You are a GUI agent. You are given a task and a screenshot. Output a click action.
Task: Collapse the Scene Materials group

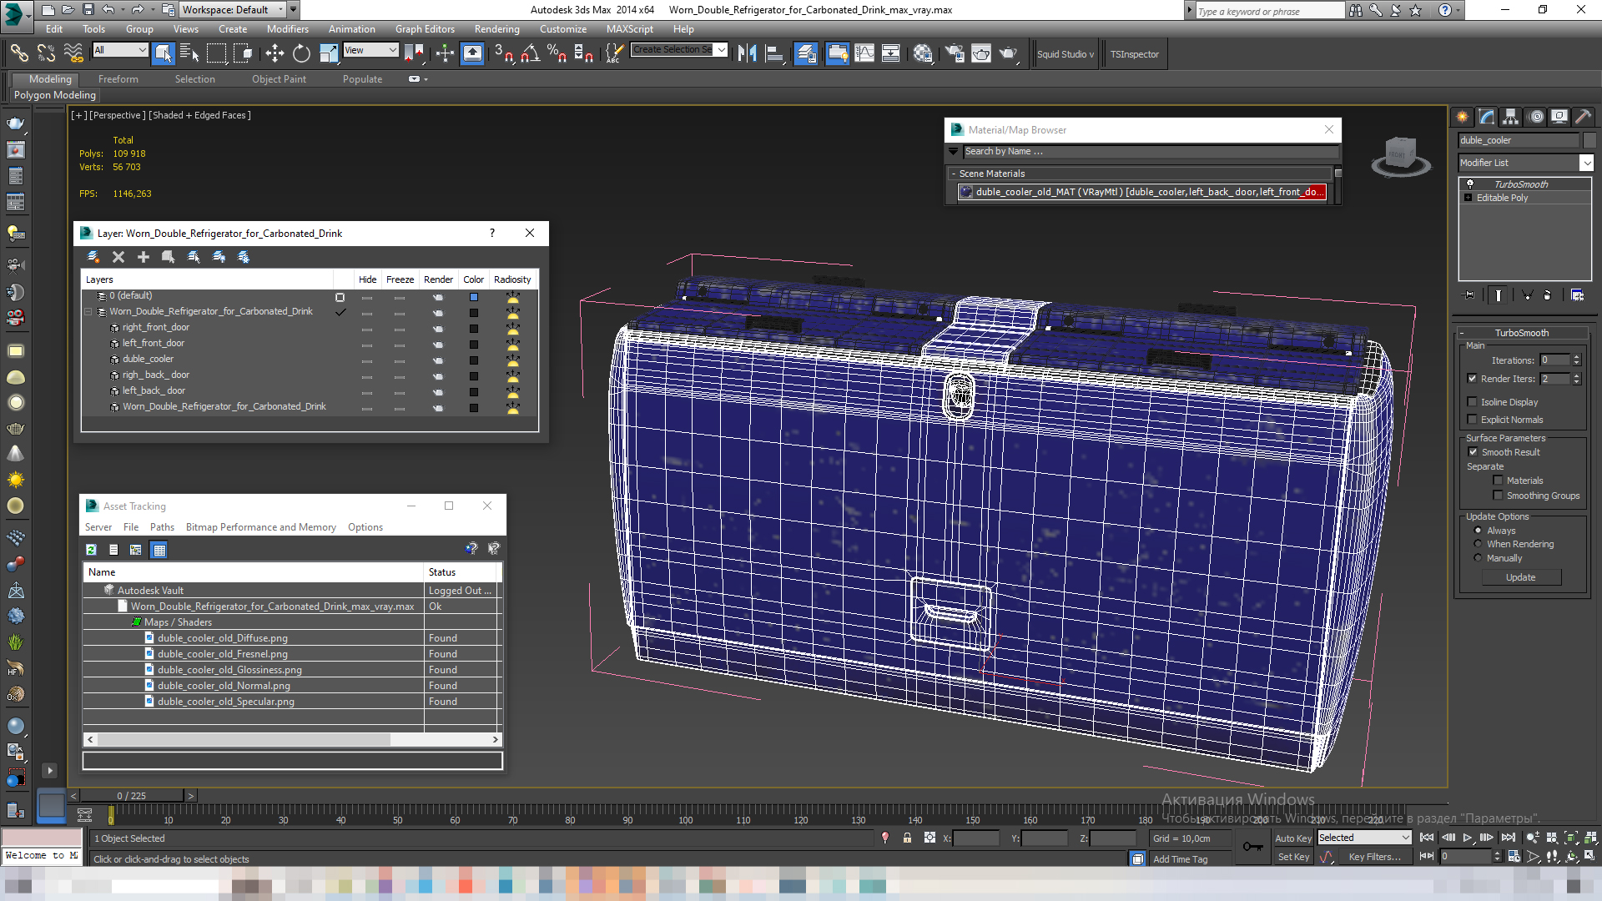click(x=953, y=174)
